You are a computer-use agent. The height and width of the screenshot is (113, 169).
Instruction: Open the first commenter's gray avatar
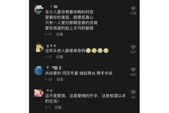39,10
